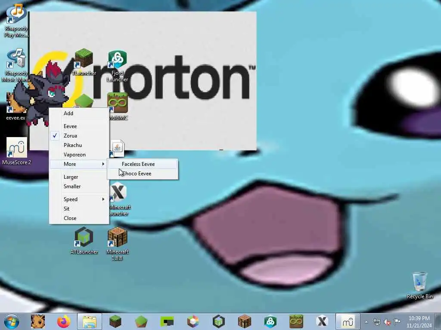Image resolution: width=441 pixels, height=330 pixels.
Task: Click the MultiMC infinity taskbar icon
Action: (x=296, y=321)
